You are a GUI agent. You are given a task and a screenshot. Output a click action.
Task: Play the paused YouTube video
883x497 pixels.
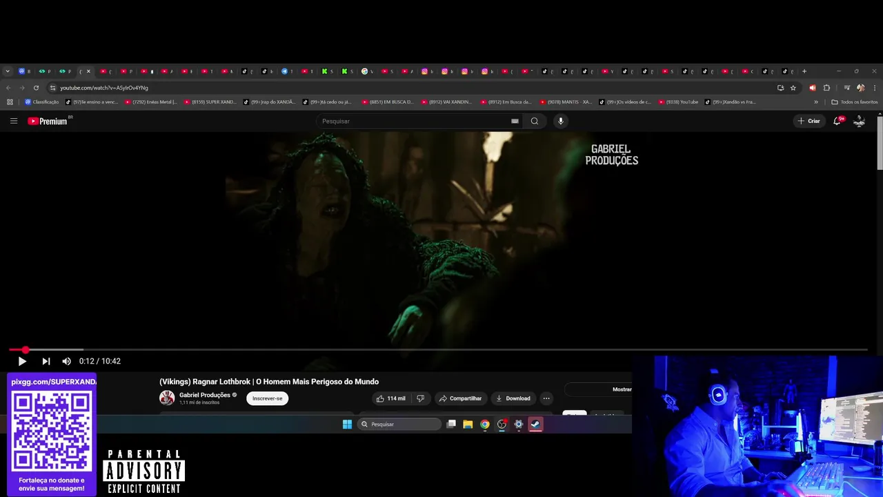tap(22, 361)
